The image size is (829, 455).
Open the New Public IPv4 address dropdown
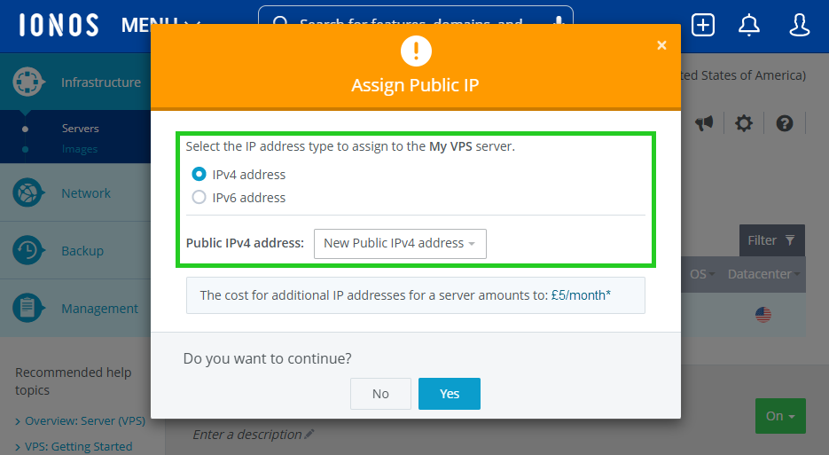400,243
